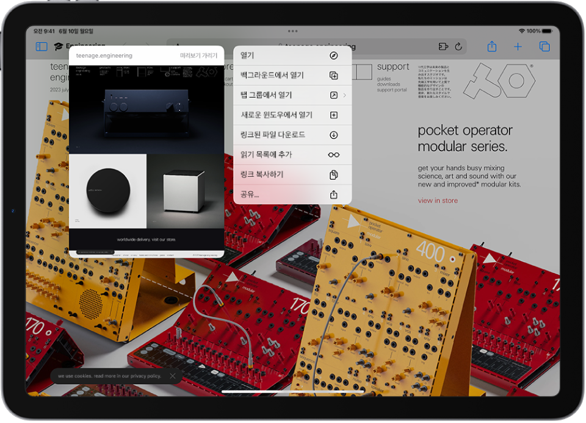Choose 읽기 목록에 추가 menu item

coord(292,155)
